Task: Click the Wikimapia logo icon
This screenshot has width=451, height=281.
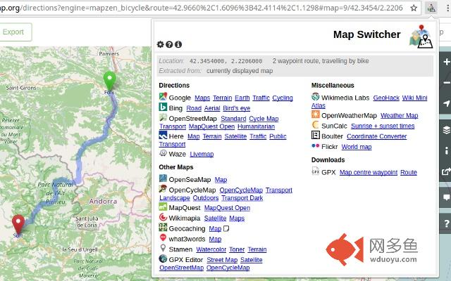Action: coord(163,217)
